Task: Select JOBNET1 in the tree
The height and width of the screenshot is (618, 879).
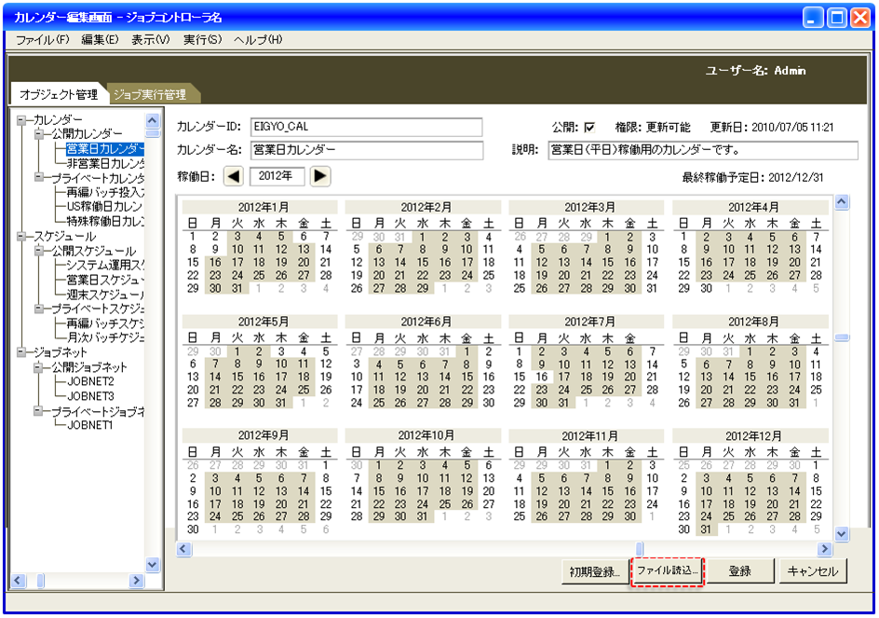Action: click(x=89, y=425)
